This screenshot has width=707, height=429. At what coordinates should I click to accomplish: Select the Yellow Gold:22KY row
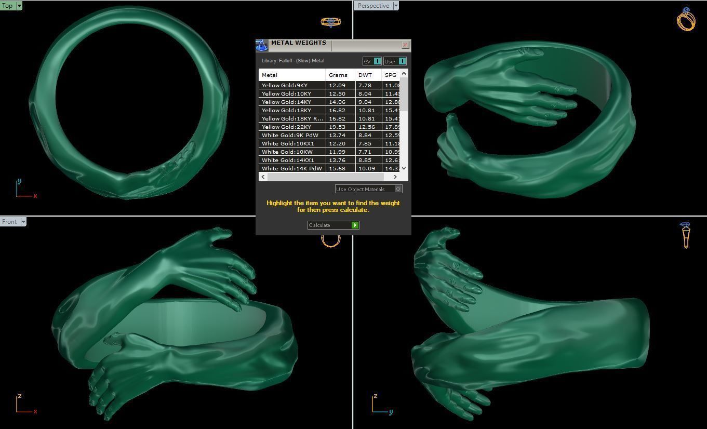(x=329, y=127)
